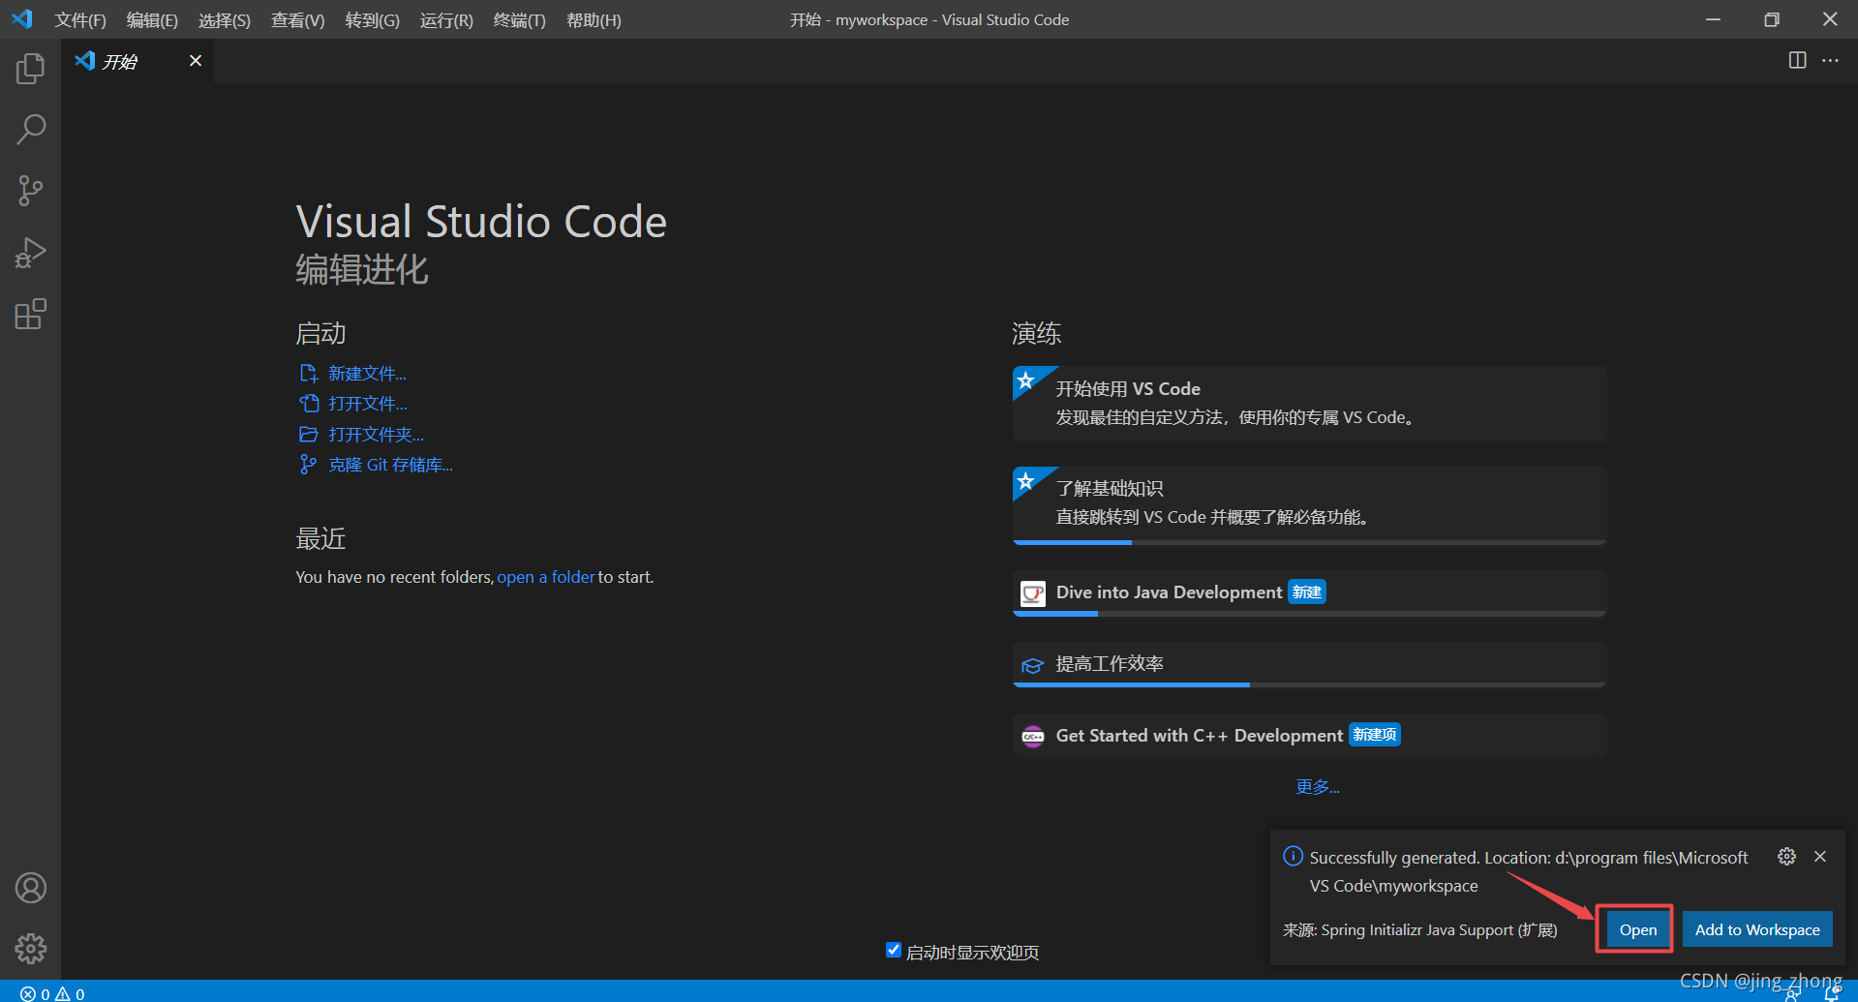The width and height of the screenshot is (1858, 1002).
Task: Open Dive into Java Development walkthrough
Action: (x=1309, y=592)
